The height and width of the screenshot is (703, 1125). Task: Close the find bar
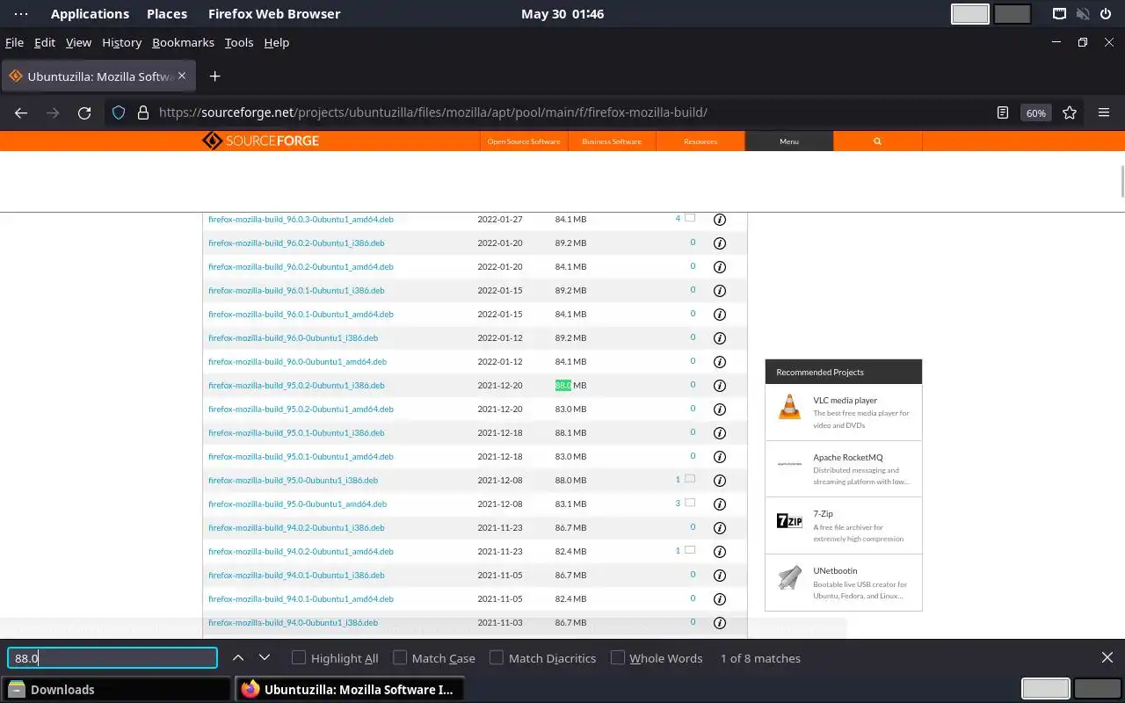[1107, 657]
